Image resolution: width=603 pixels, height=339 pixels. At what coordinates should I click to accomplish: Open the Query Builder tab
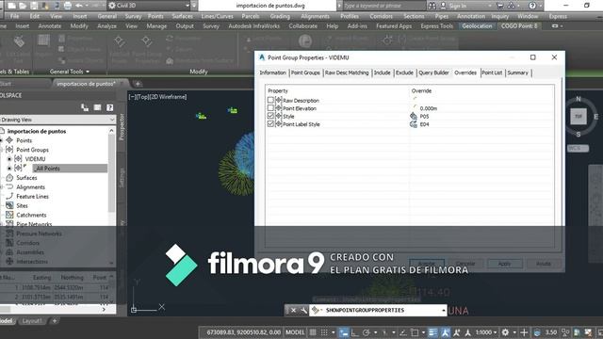pyautogui.click(x=433, y=73)
